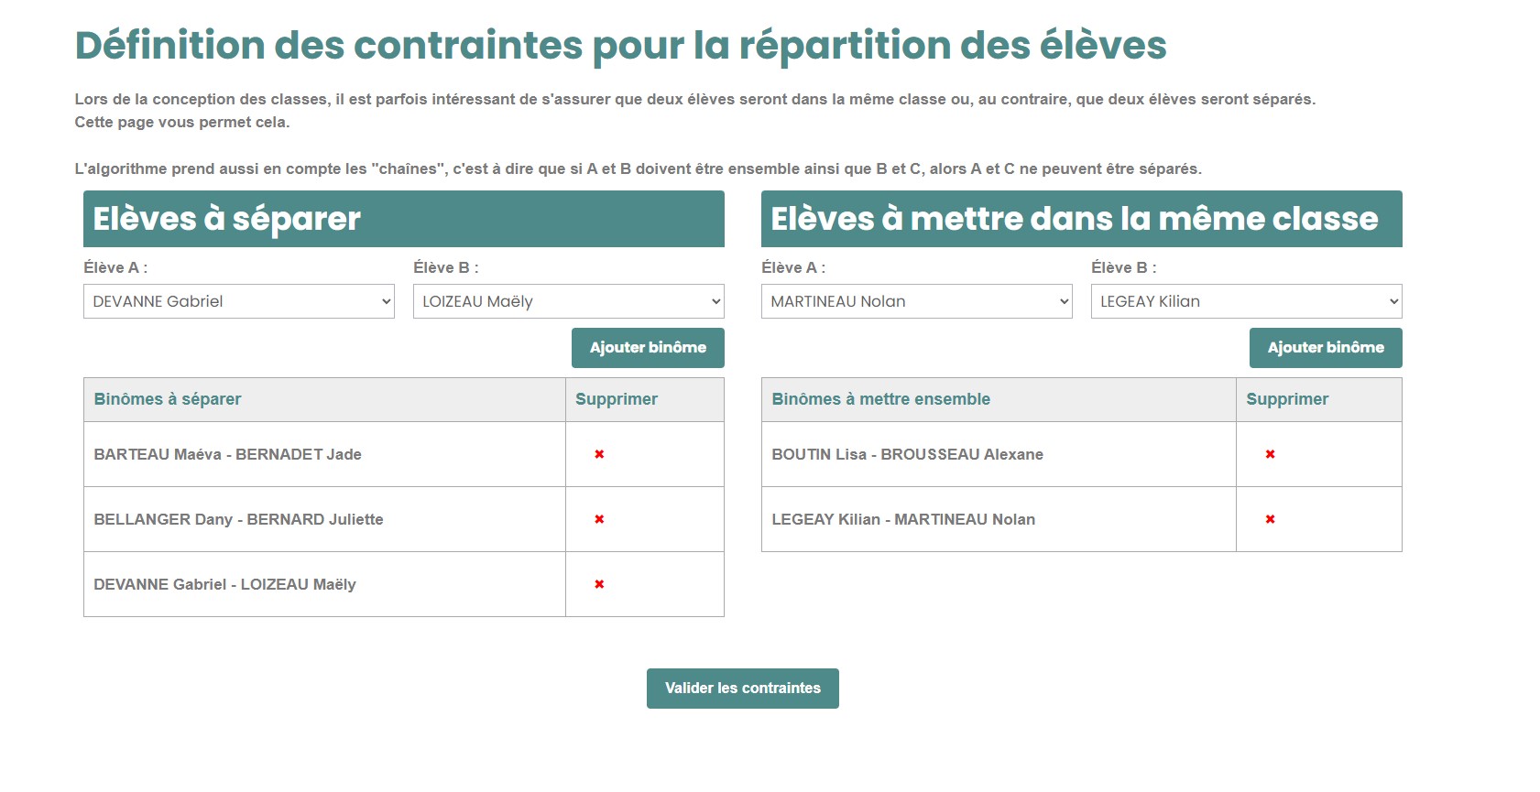Viewport: 1540px width, 792px height.
Task: Click the Binômes à séparer column header
Action: 168,399
